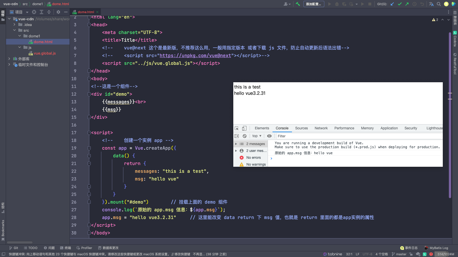
Task: Open the unpkg vue@next link in the code
Action: (195, 55)
